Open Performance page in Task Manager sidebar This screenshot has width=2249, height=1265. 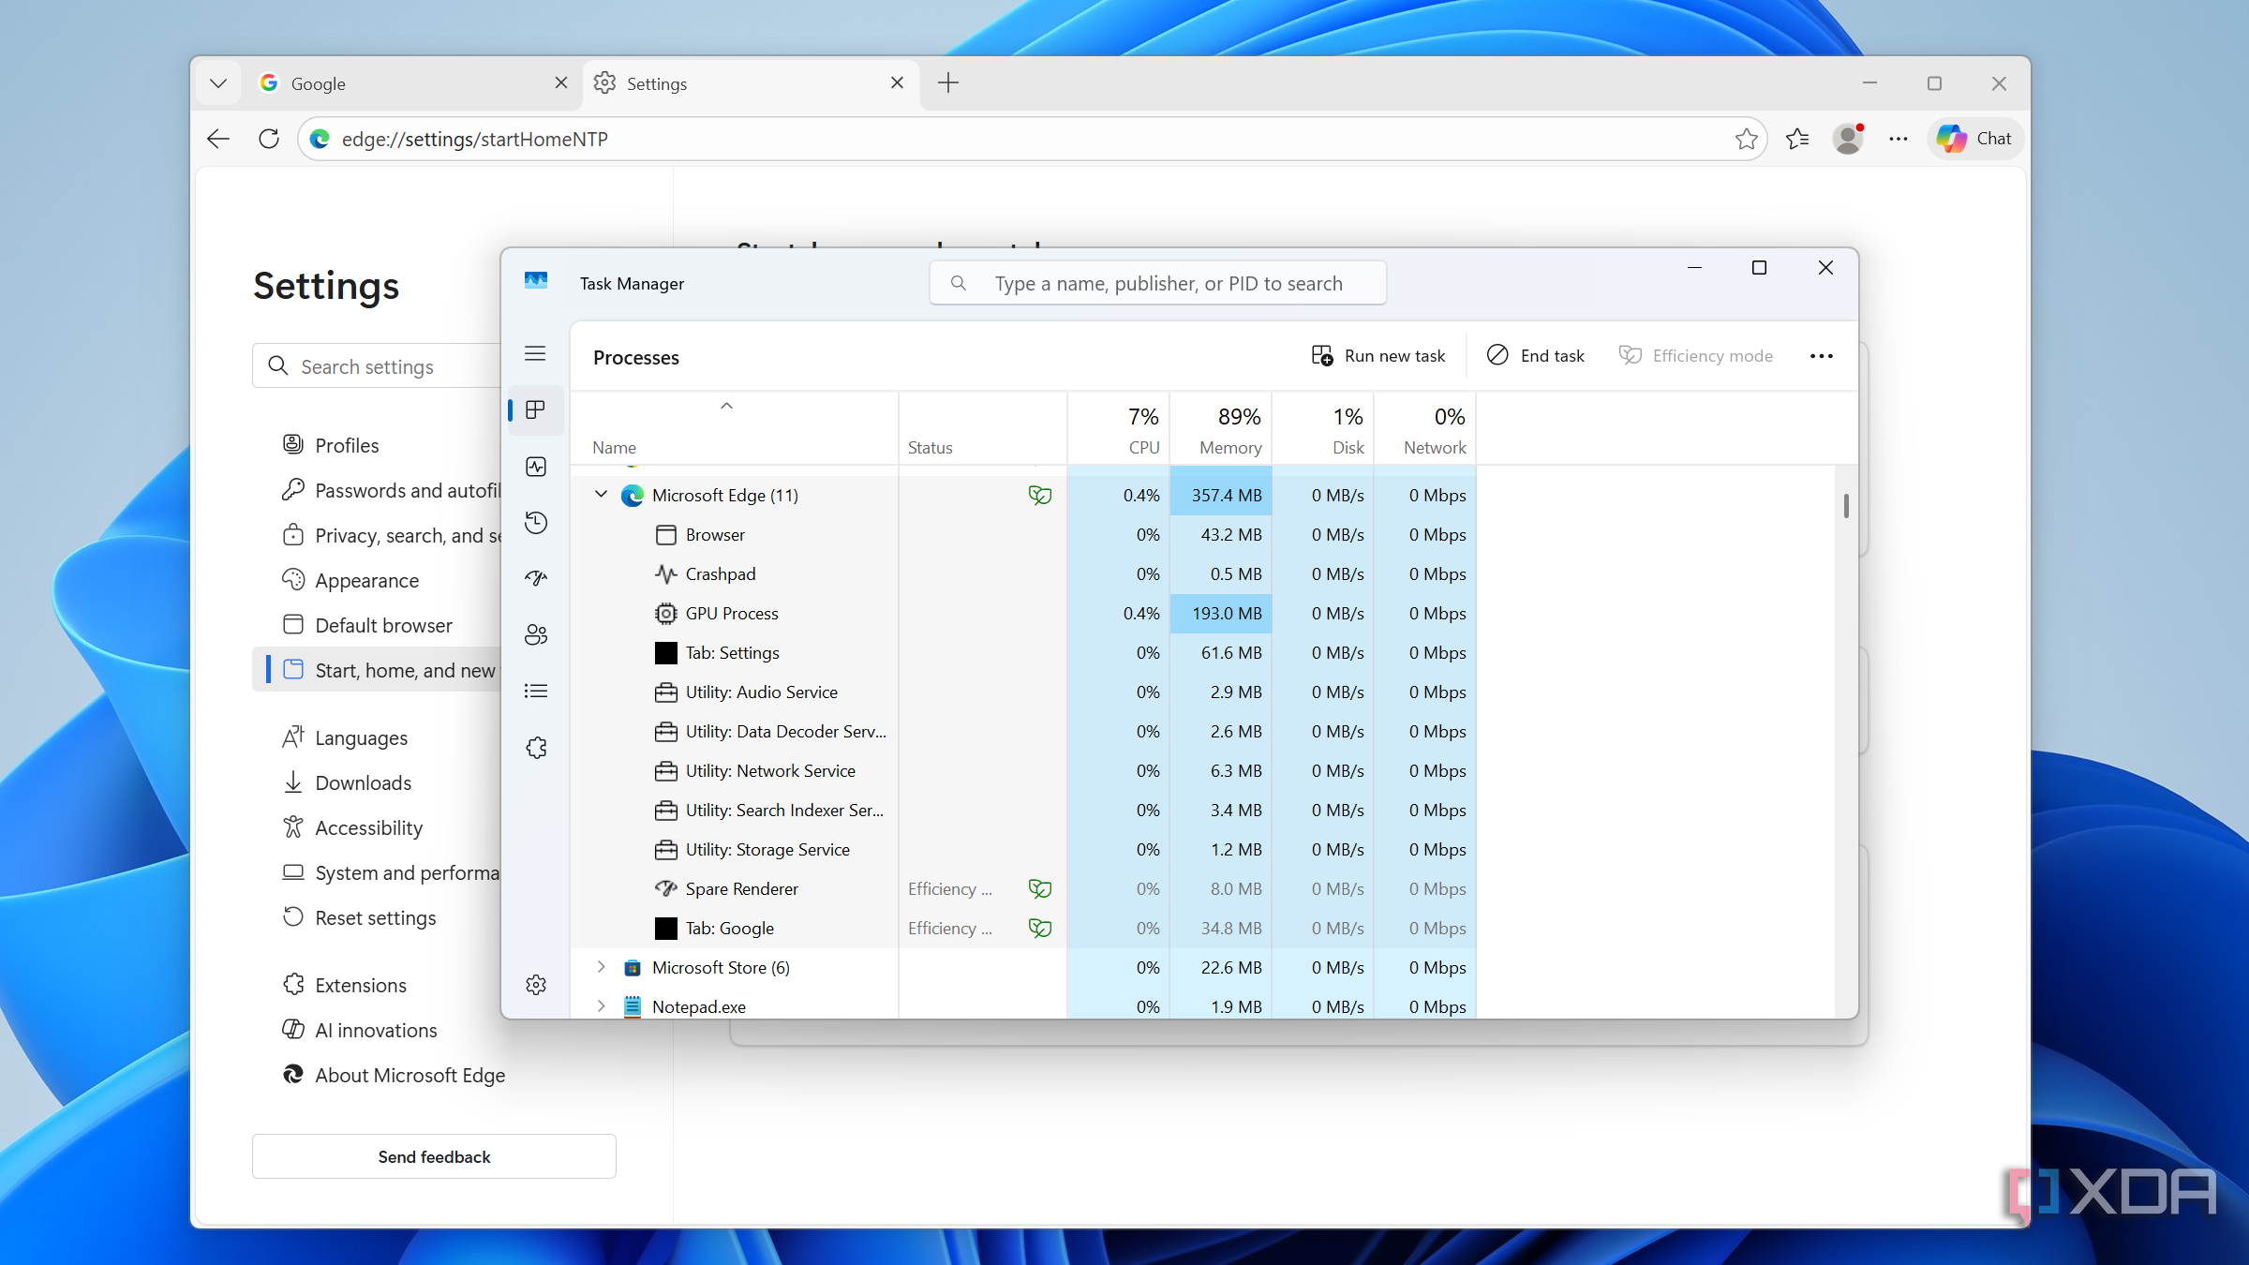(535, 466)
